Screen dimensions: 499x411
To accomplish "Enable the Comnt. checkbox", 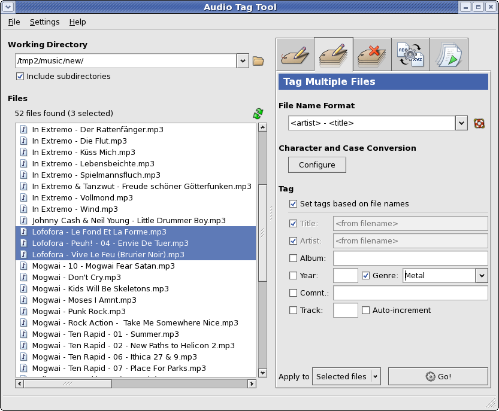I will point(293,293).
